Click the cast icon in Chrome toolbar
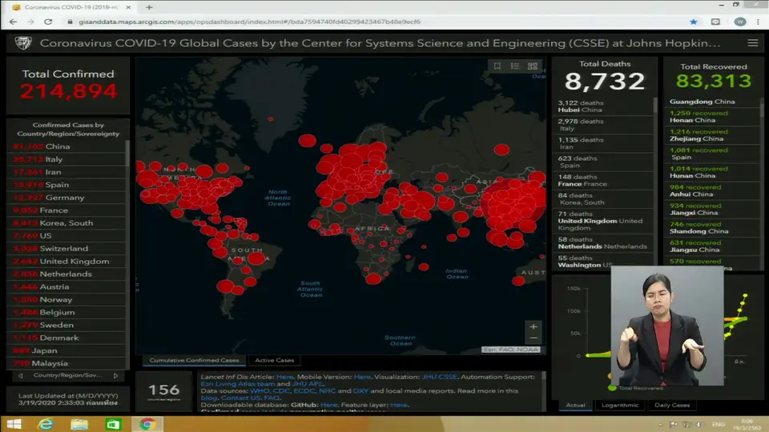 [x=715, y=22]
